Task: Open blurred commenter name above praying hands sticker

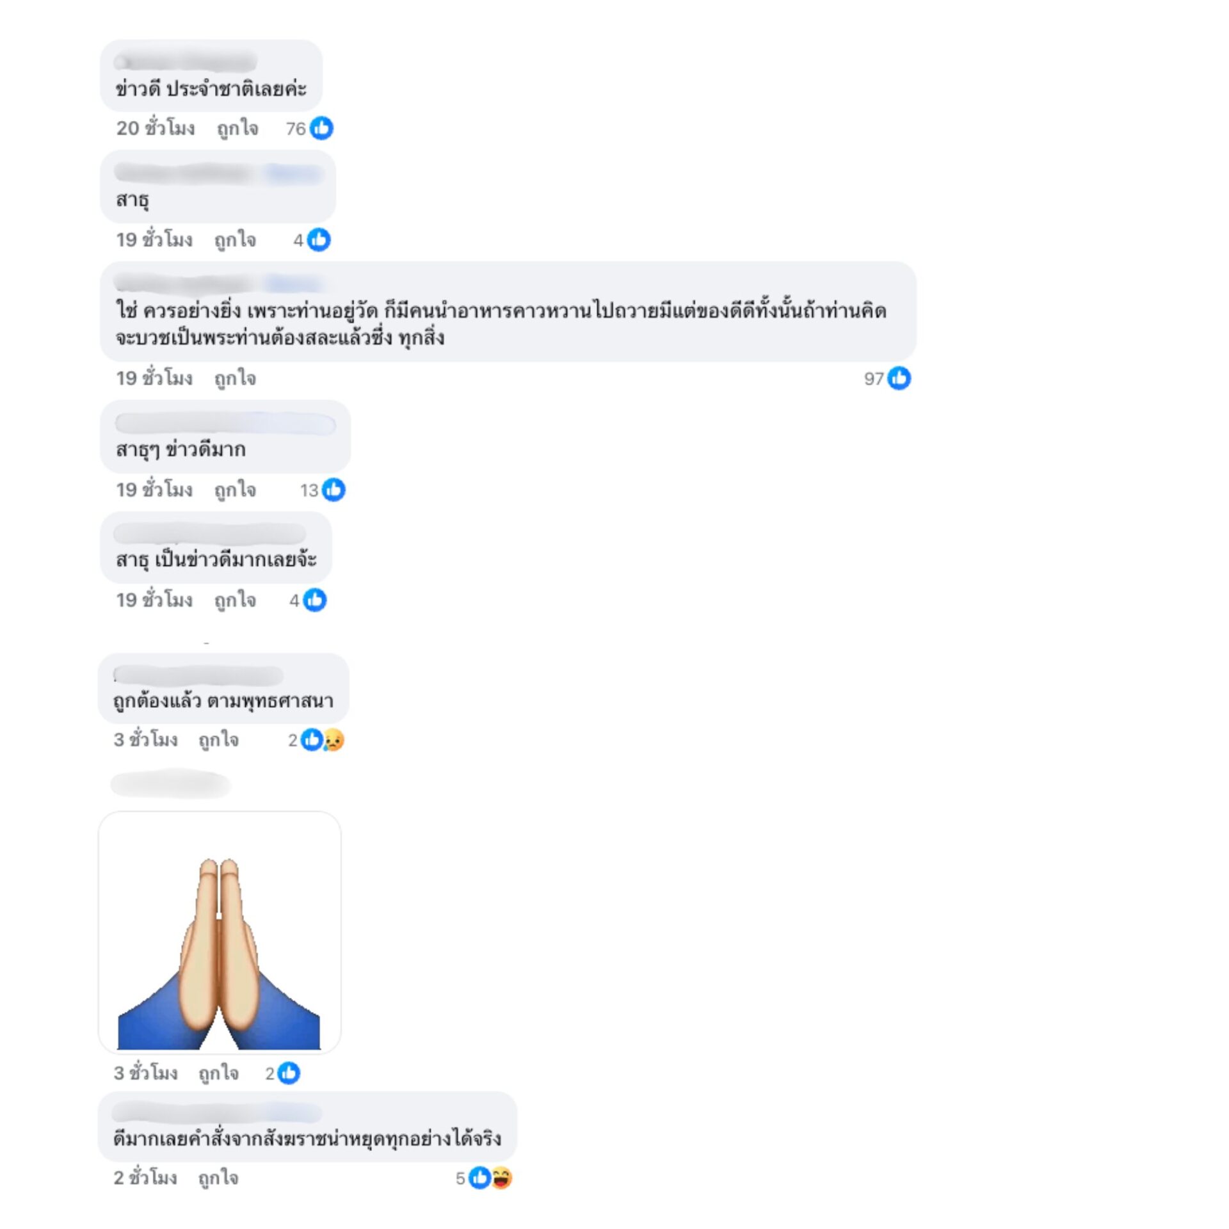Action: click(170, 785)
